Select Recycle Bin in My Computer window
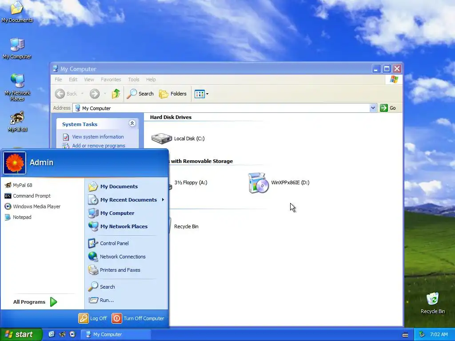This screenshot has width=455, height=341. [x=186, y=226]
